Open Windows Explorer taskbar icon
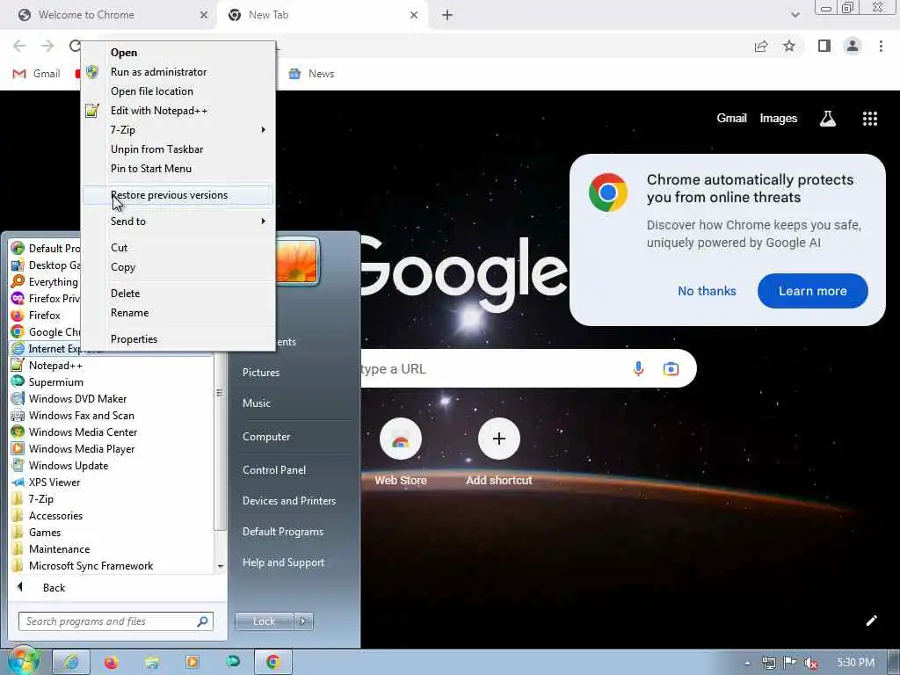Viewport: 900px width, 675px height. [151, 663]
